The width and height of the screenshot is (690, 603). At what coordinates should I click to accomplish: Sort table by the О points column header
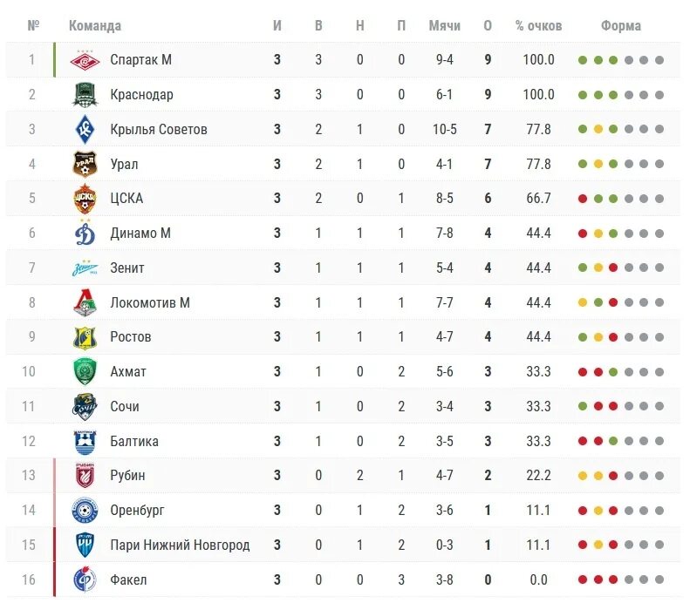488,25
